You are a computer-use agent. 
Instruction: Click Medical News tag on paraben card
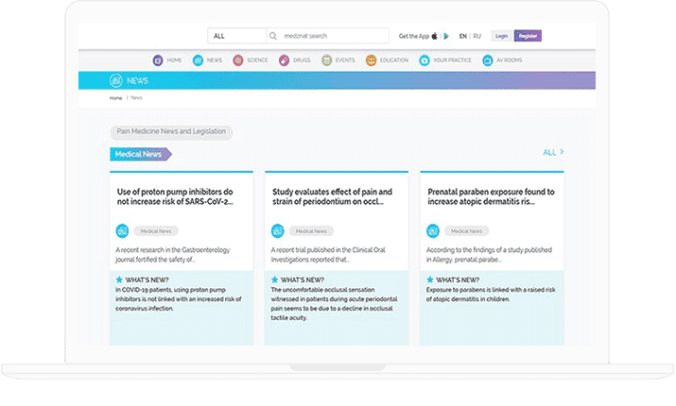[466, 231]
